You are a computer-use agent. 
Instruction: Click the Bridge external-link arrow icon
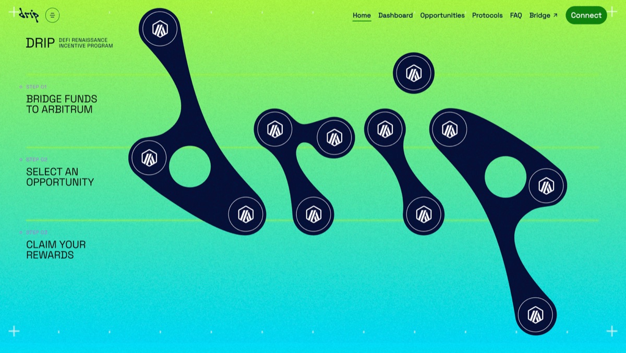pos(555,15)
